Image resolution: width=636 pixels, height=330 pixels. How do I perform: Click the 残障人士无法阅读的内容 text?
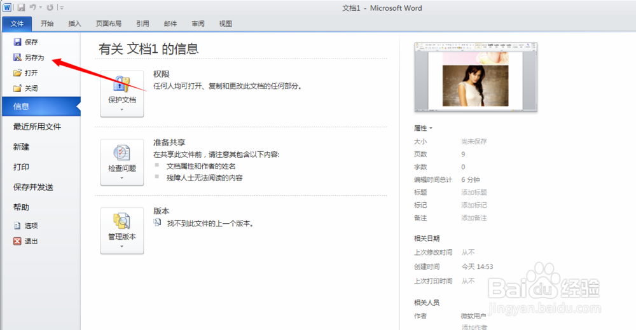(204, 177)
